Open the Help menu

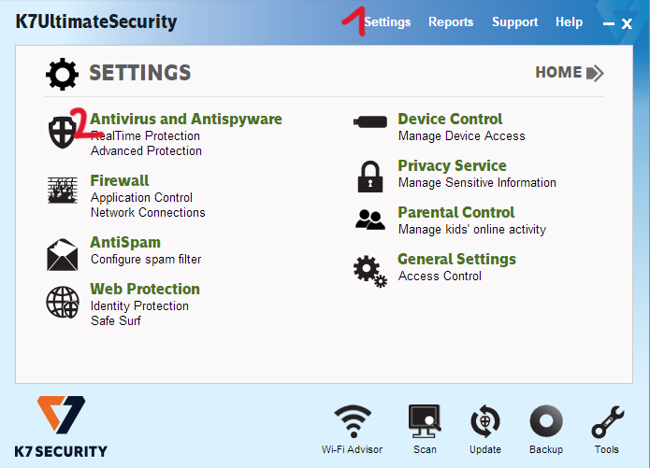click(569, 21)
